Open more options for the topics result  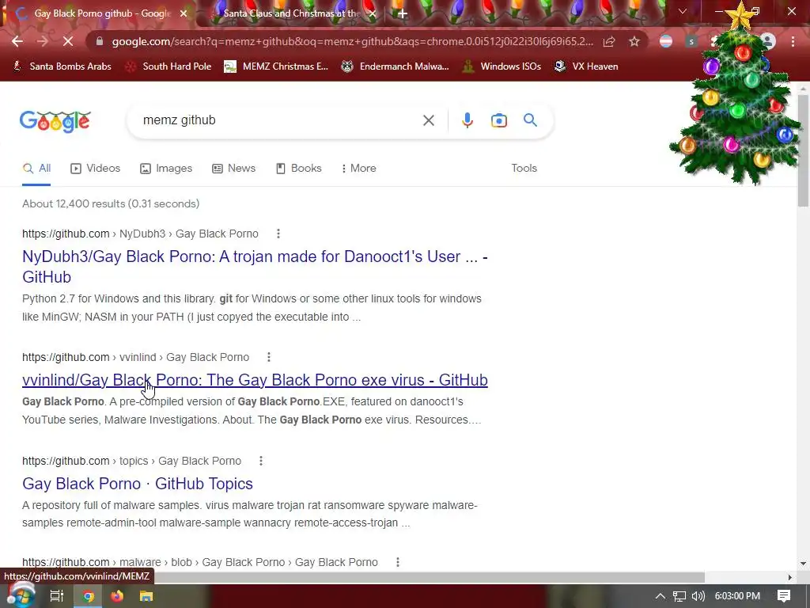(x=261, y=461)
